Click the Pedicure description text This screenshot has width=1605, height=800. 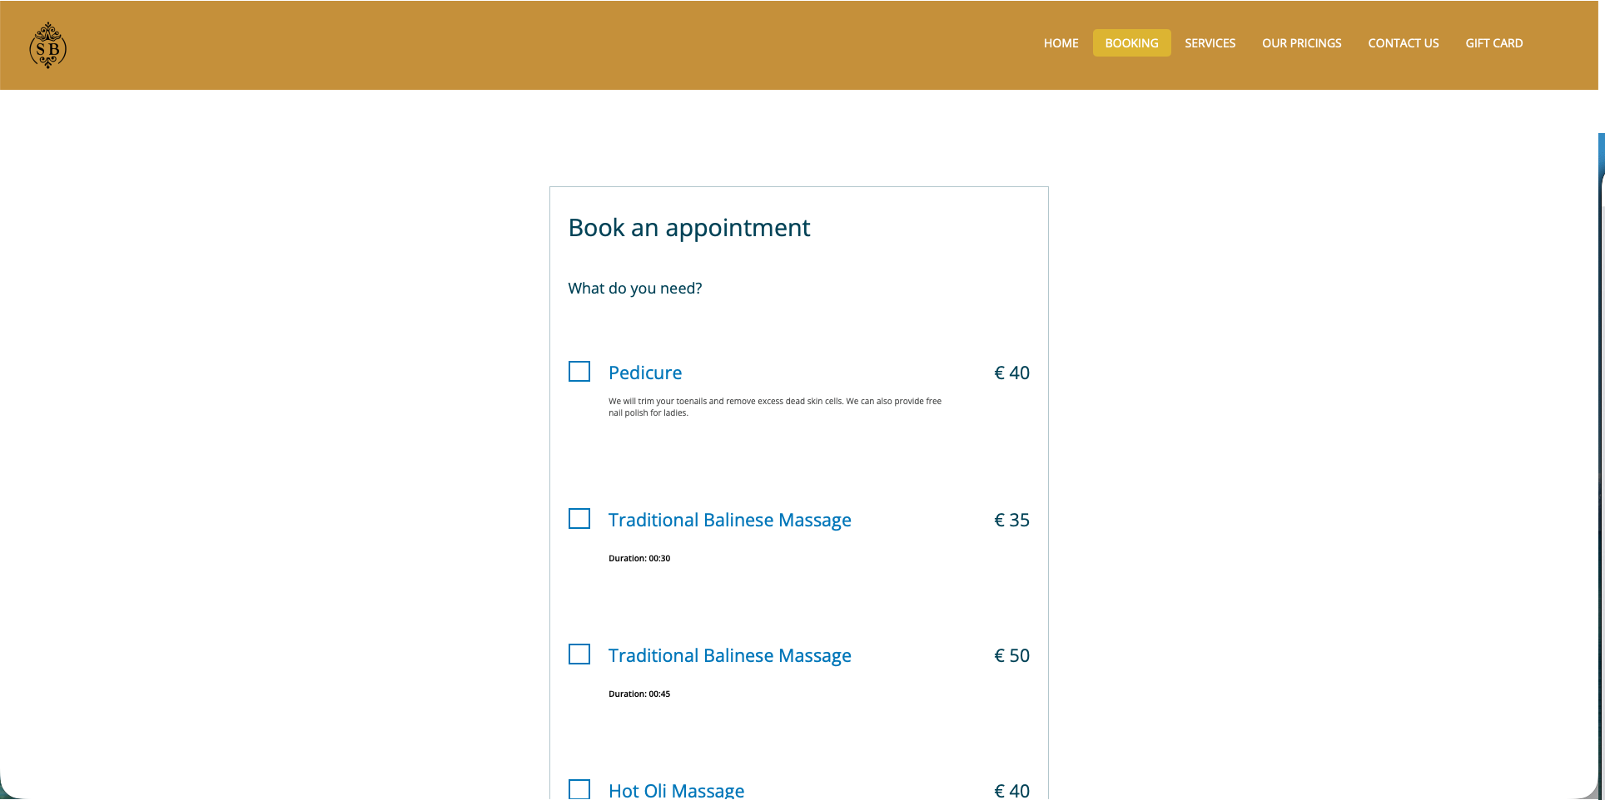(774, 407)
